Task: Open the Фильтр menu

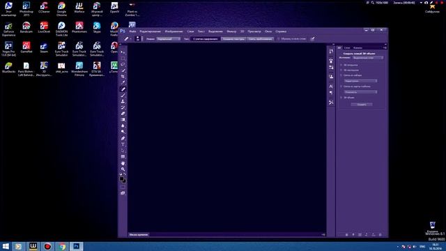Action: tap(231, 31)
